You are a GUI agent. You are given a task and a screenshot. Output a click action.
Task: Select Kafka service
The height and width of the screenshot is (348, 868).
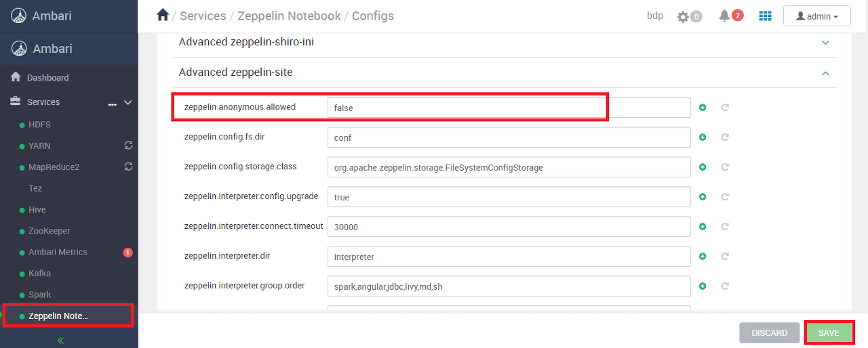(39, 274)
